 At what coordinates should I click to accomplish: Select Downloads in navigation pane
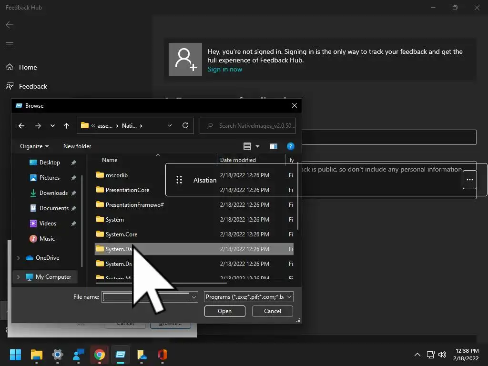tap(53, 193)
